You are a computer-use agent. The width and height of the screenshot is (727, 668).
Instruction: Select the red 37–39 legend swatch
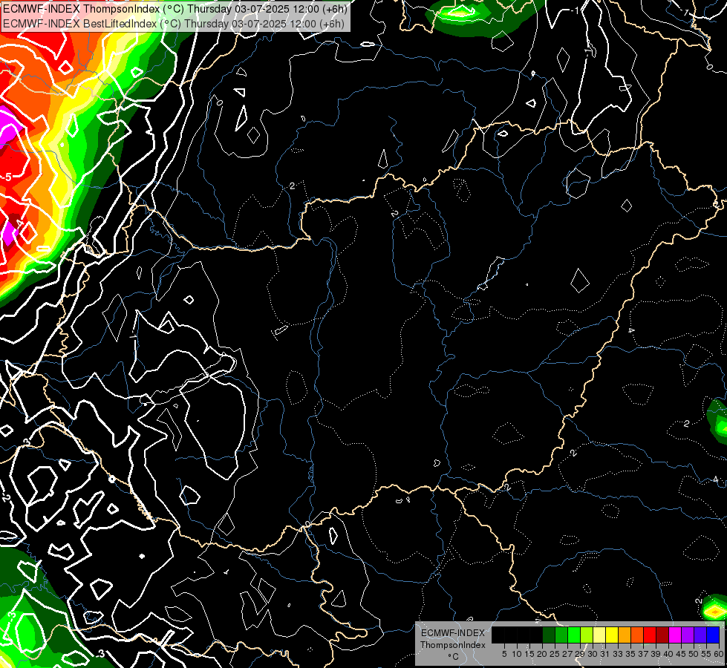650,635
